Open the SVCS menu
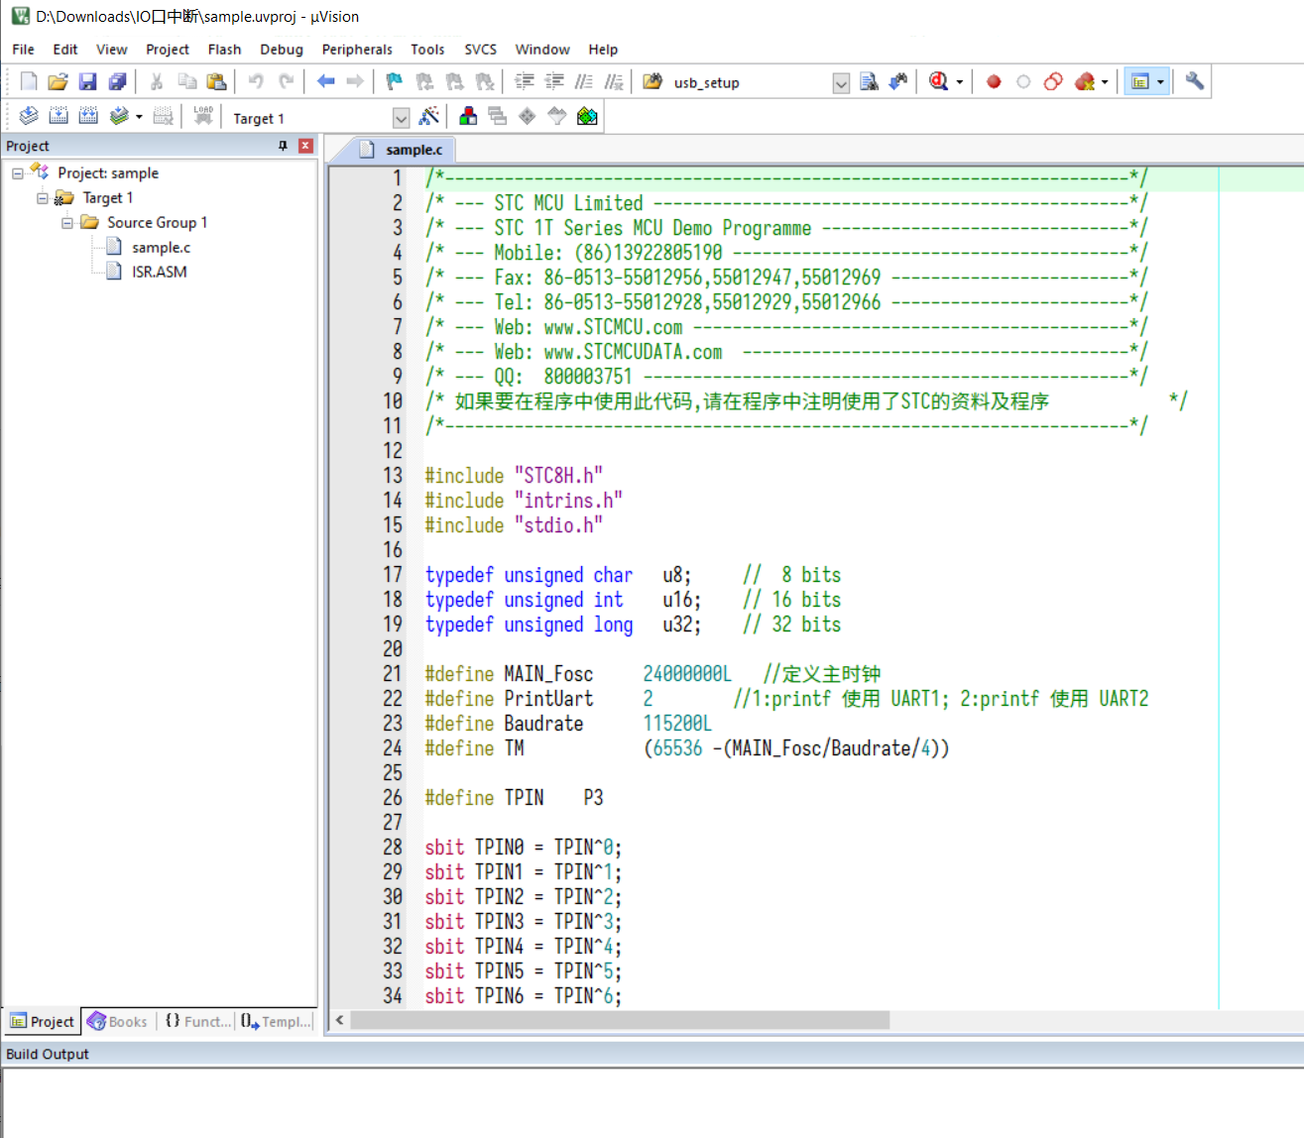1304x1138 pixels. (x=481, y=50)
